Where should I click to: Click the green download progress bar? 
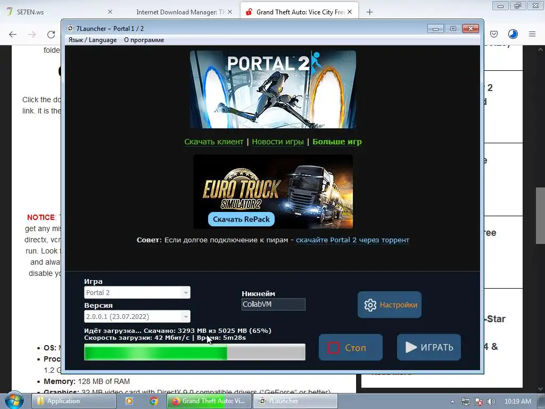click(x=195, y=352)
